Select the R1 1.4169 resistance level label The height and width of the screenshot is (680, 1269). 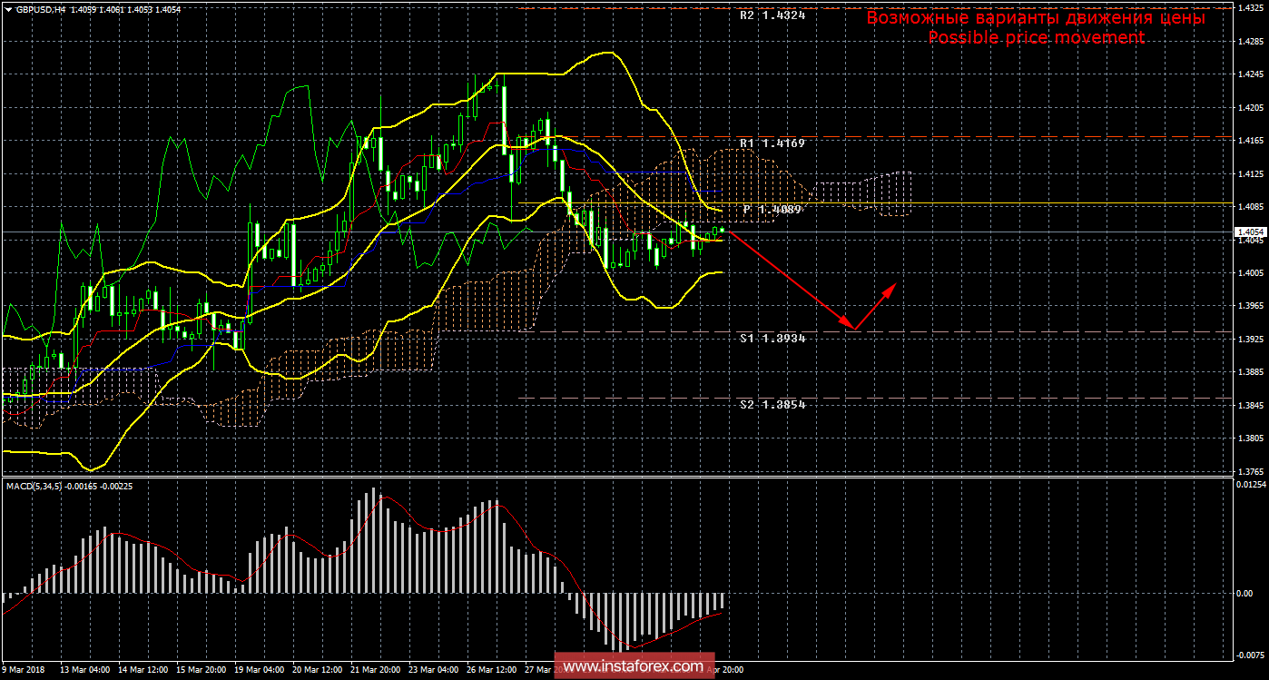click(x=772, y=143)
